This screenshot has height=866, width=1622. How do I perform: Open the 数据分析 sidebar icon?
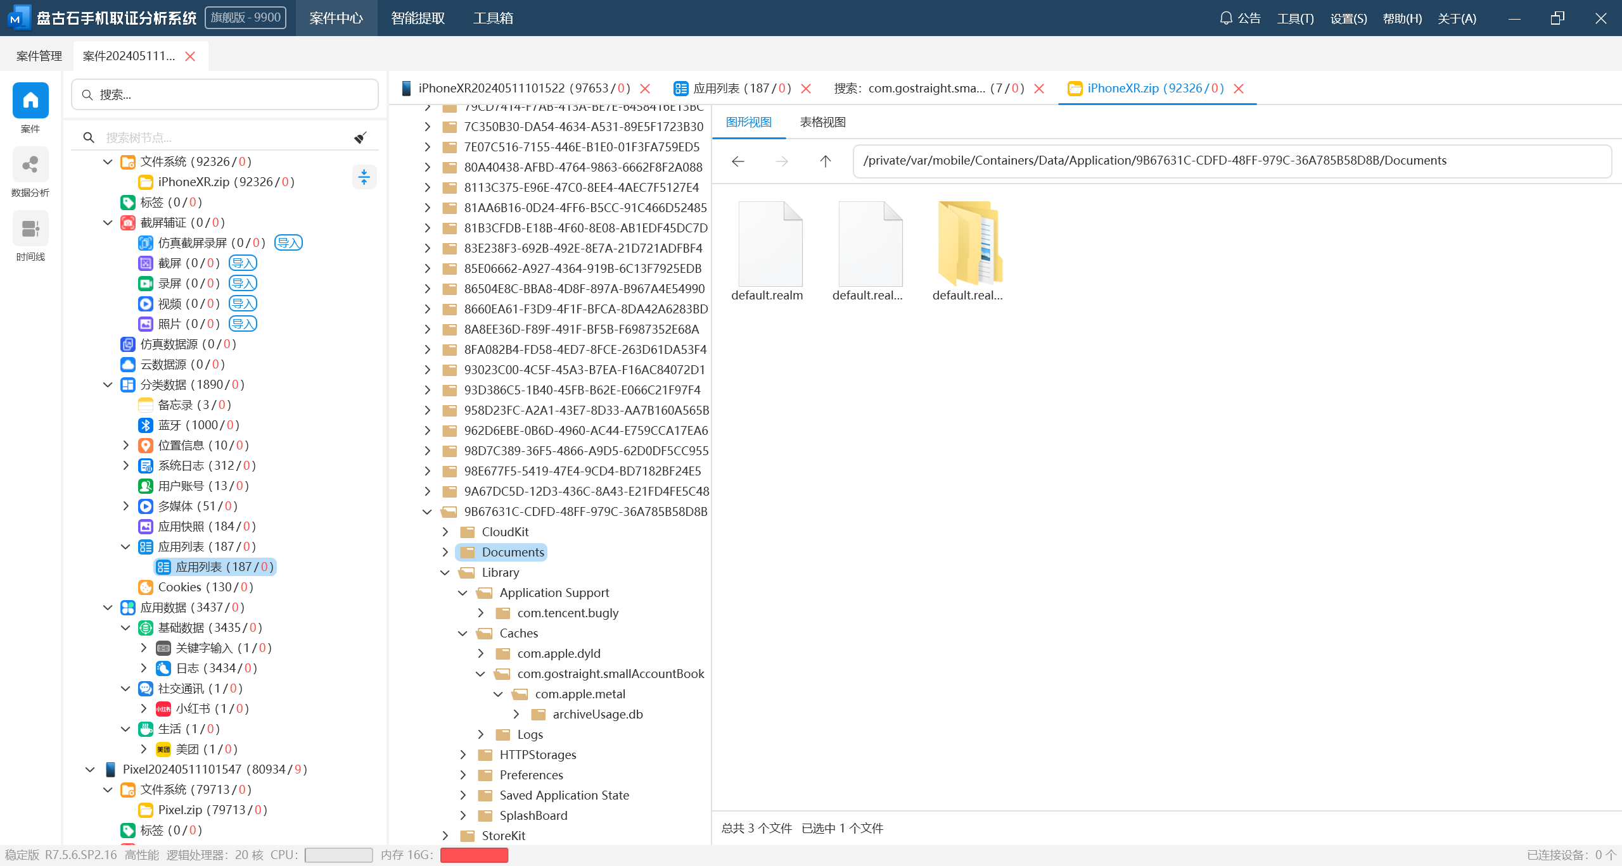[x=30, y=165]
